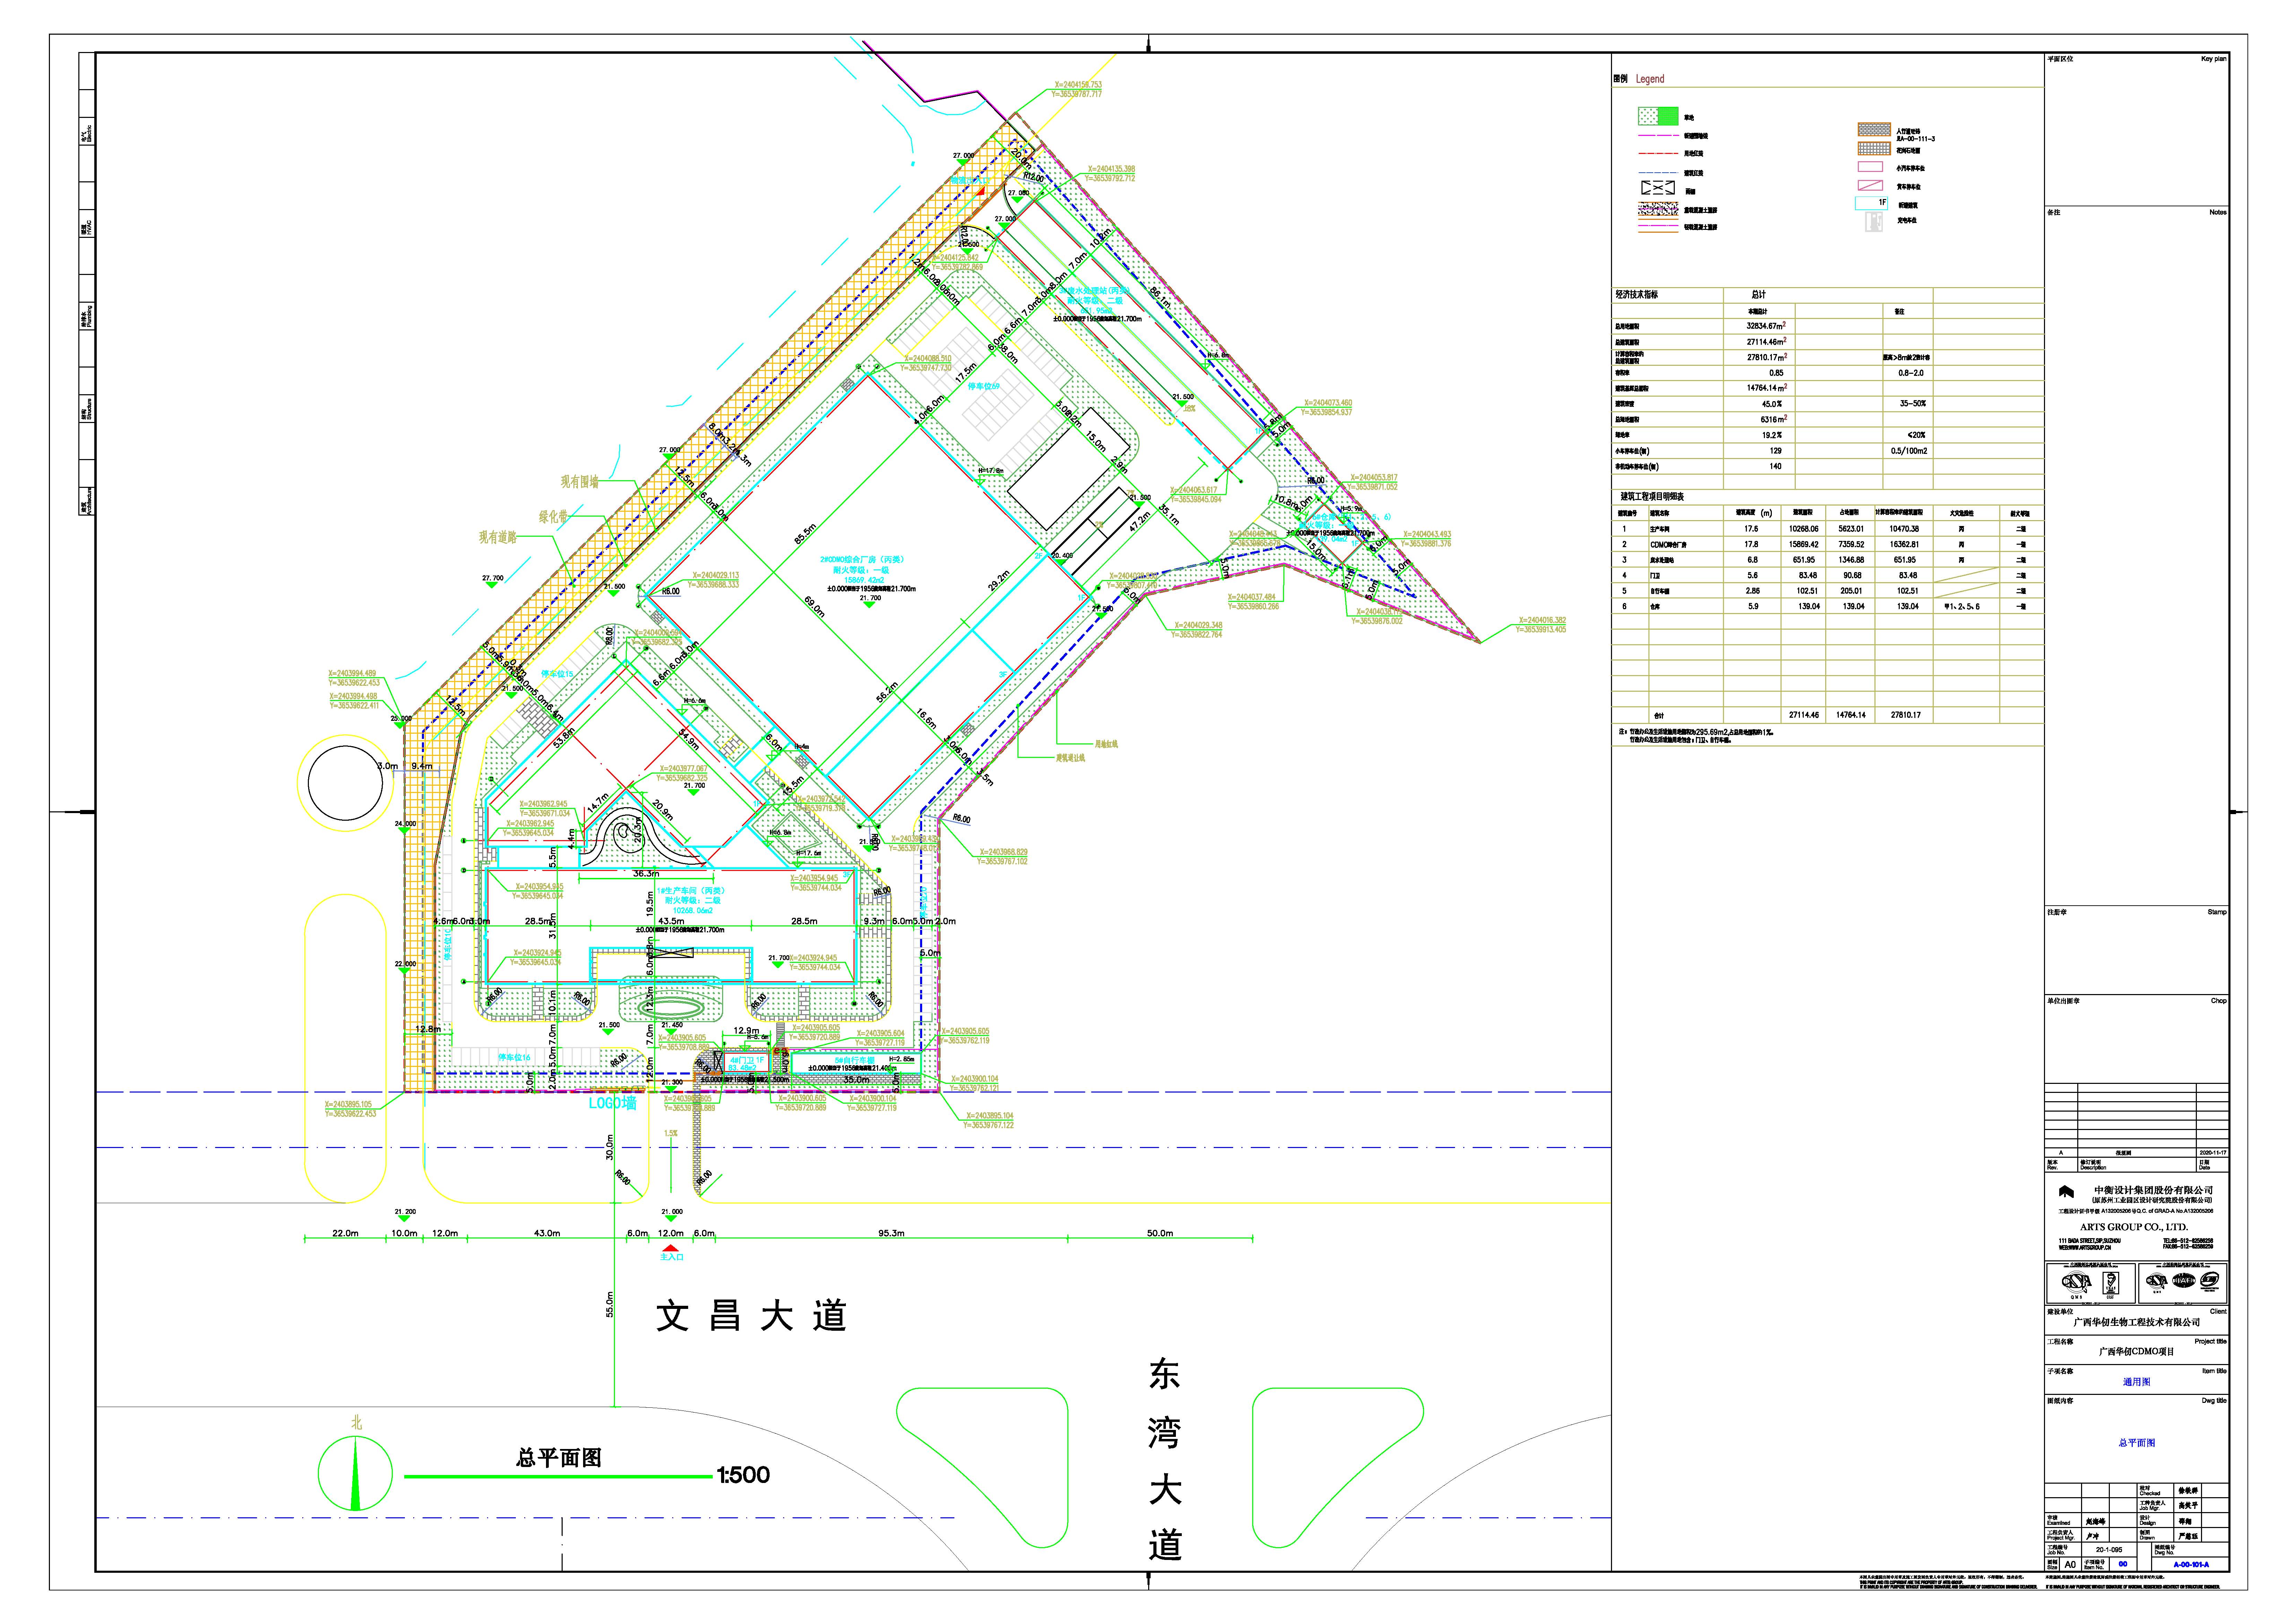
Task: Click the '129' car parking count cell
Action: [1776, 451]
